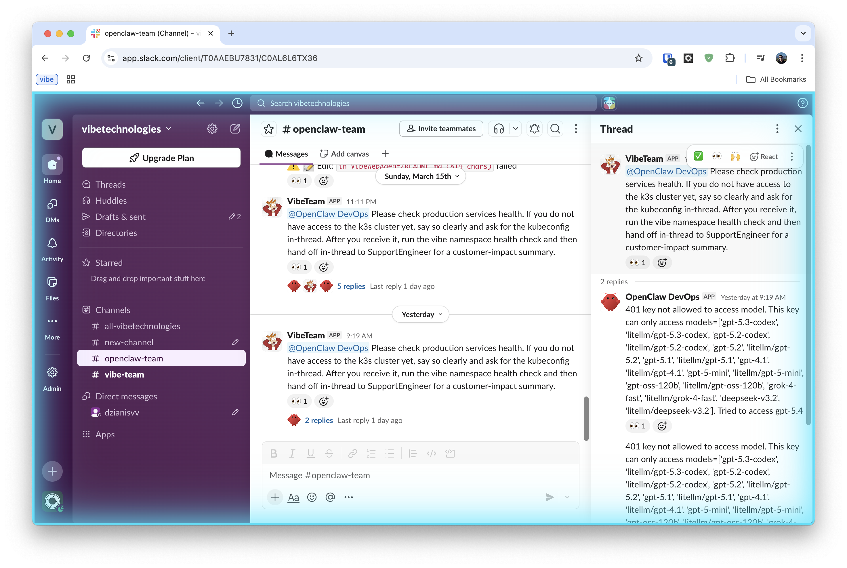
Task: Open the History clock icon
Action: pyautogui.click(x=237, y=103)
